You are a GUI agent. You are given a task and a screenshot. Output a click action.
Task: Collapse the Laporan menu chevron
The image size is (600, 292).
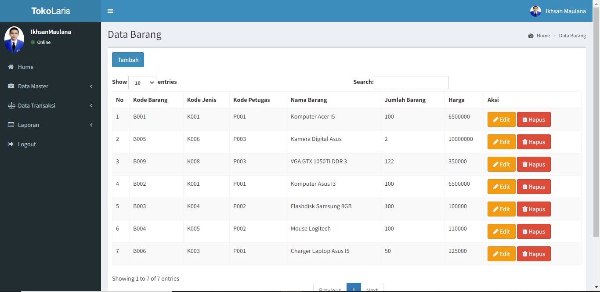91,125
